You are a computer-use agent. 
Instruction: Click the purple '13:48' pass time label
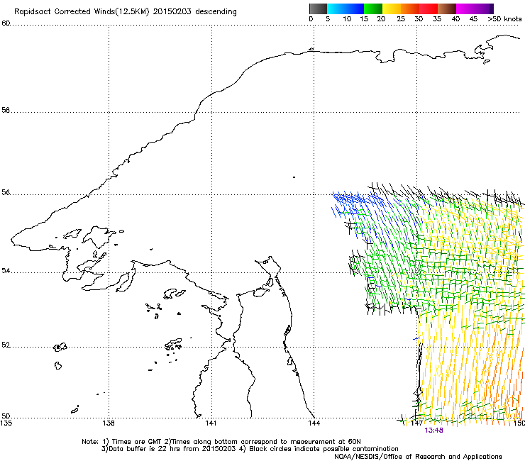tap(433, 431)
